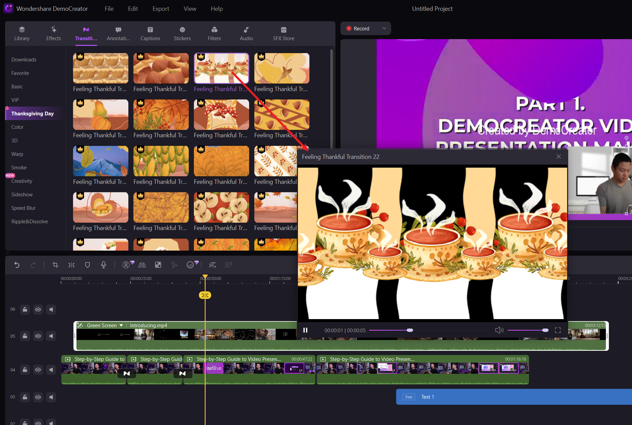Select the blue mountain transition thumbnail
This screenshot has width=632, height=425.
(x=101, y=161)
